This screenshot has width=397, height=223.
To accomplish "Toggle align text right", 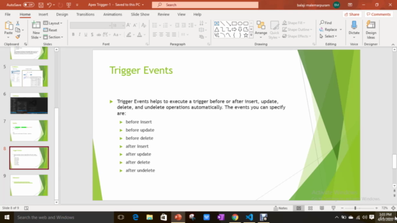I will pos(167,35).
